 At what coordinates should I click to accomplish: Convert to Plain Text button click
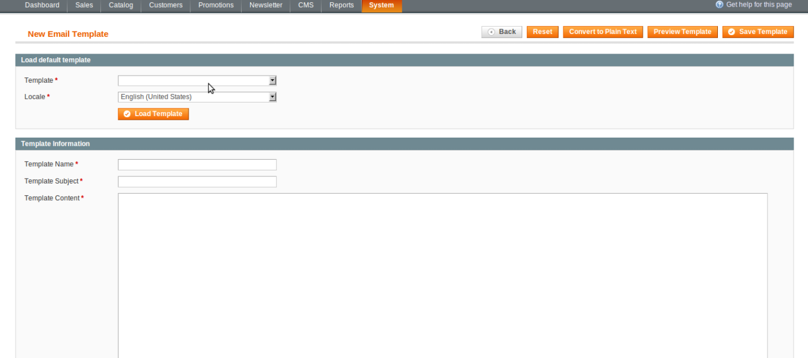pyautogui.click(x=603, y=32)
